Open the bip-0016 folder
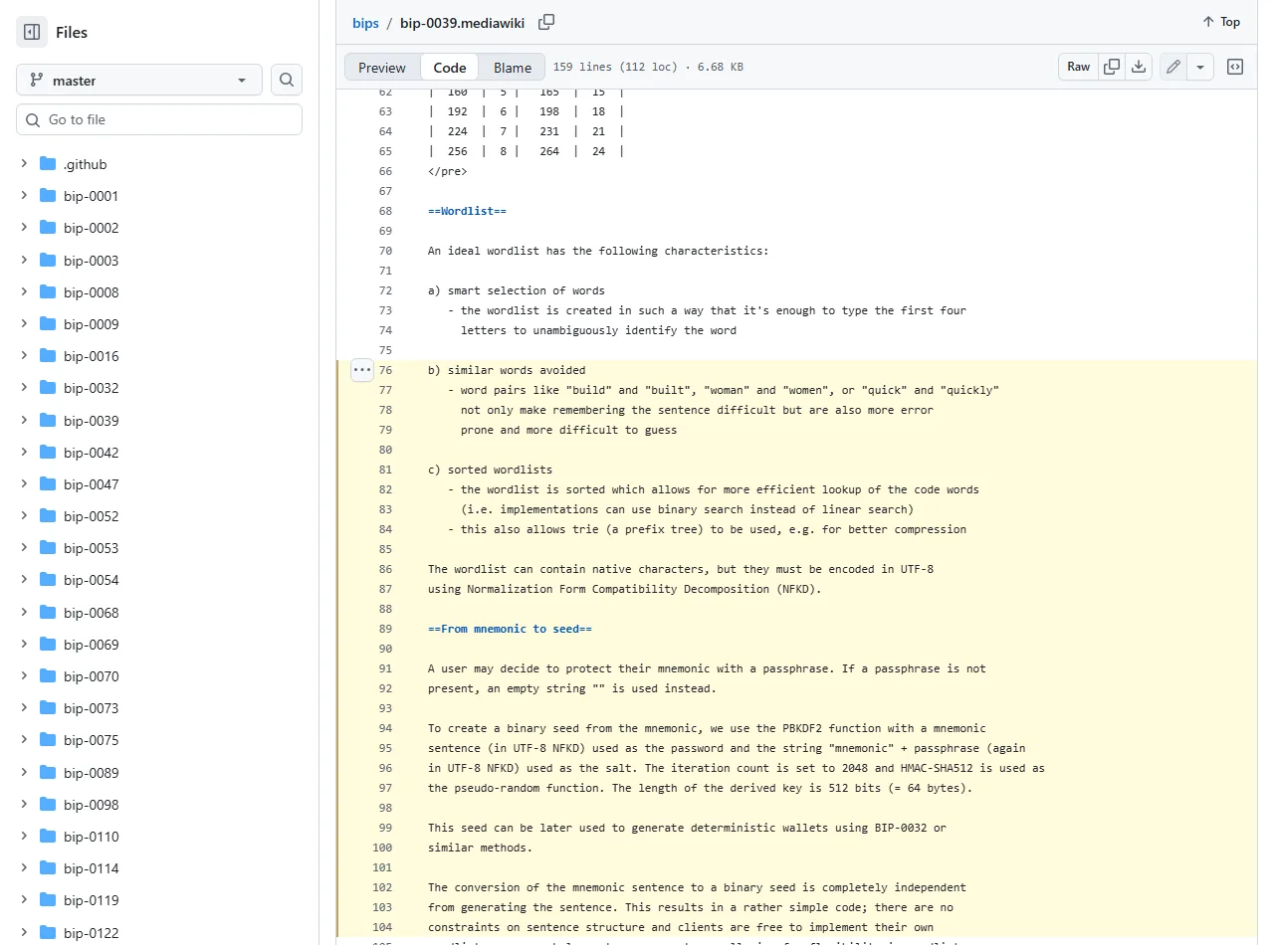 pos(91,356)
